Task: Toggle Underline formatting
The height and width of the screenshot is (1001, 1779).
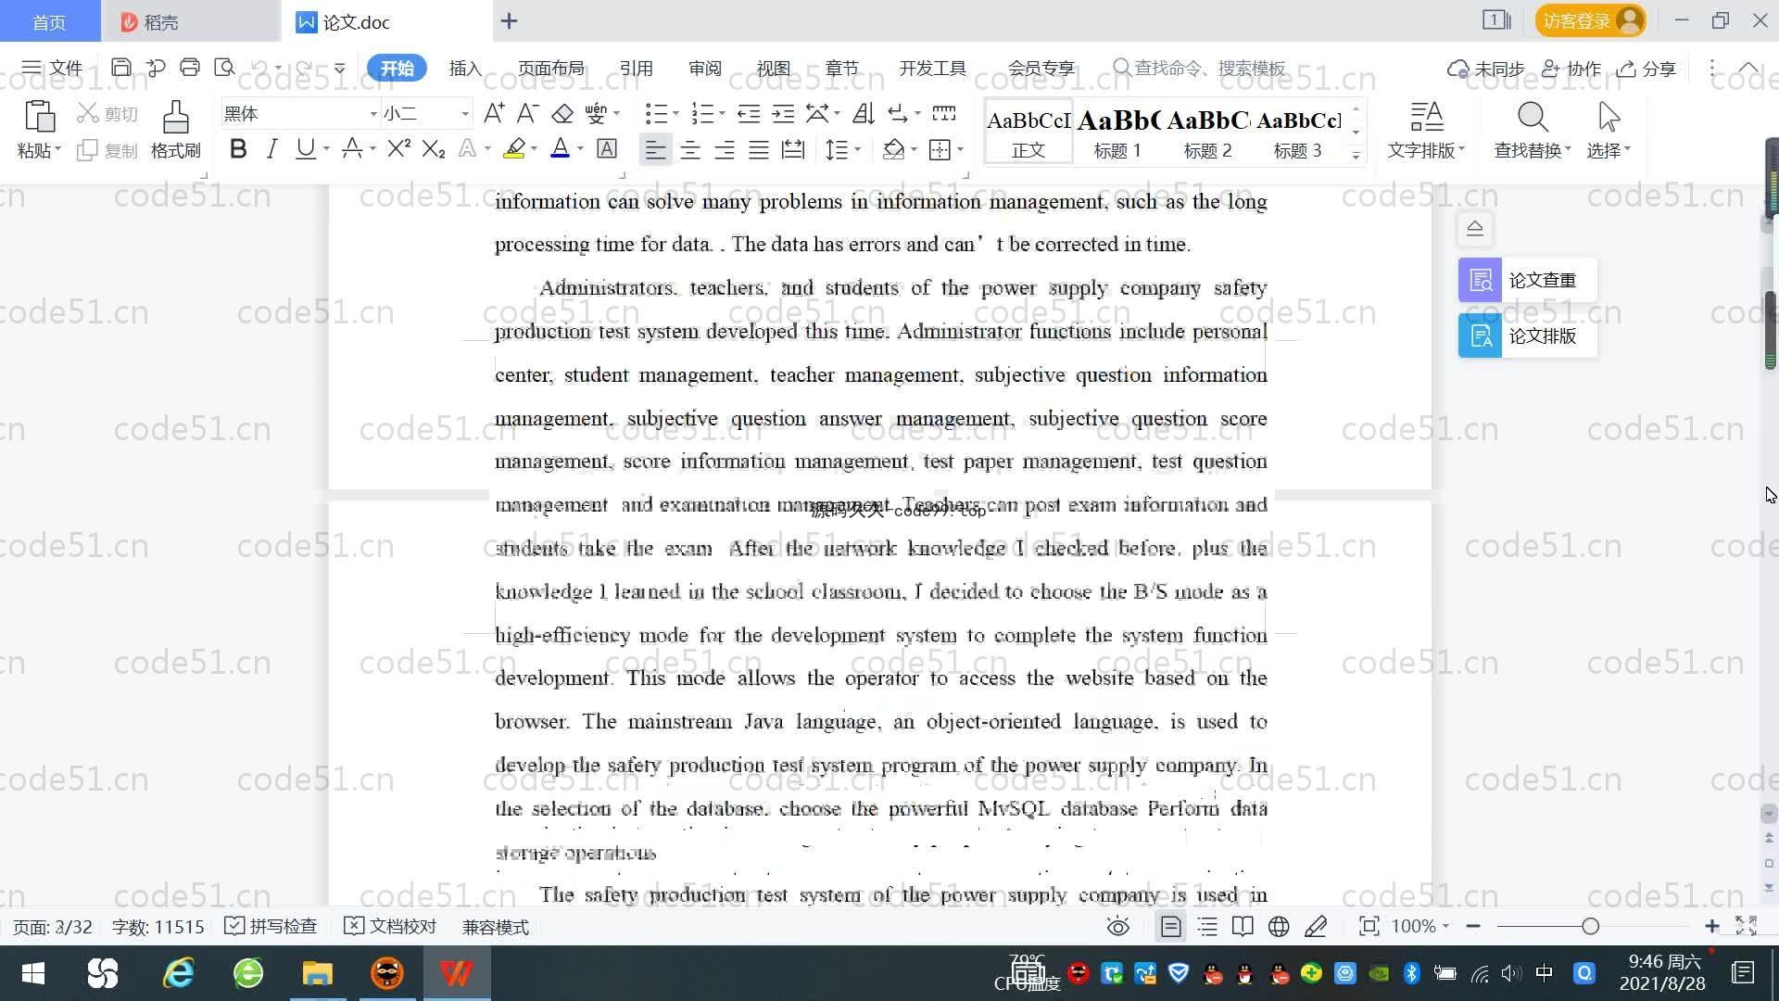Action: click(305, 149)
